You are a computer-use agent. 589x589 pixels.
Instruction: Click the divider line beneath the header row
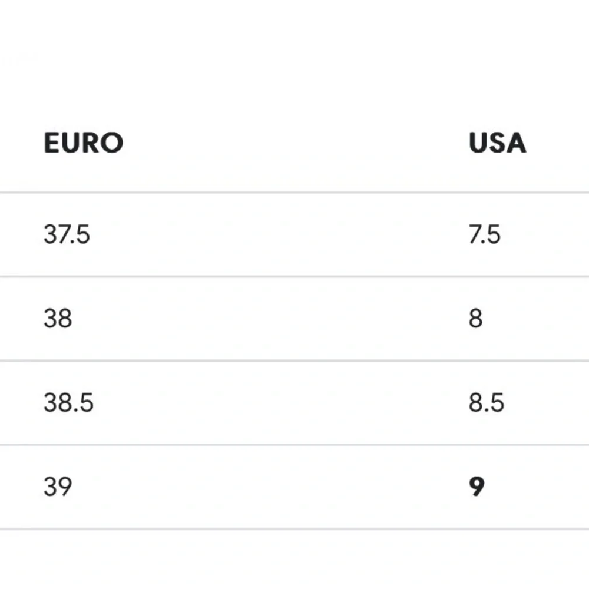(x=294, y=193)
